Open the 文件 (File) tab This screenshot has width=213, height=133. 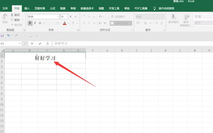point(5,8)
